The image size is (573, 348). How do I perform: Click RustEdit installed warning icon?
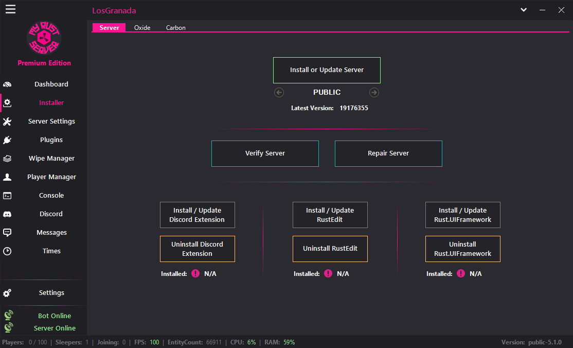(328, 273)
